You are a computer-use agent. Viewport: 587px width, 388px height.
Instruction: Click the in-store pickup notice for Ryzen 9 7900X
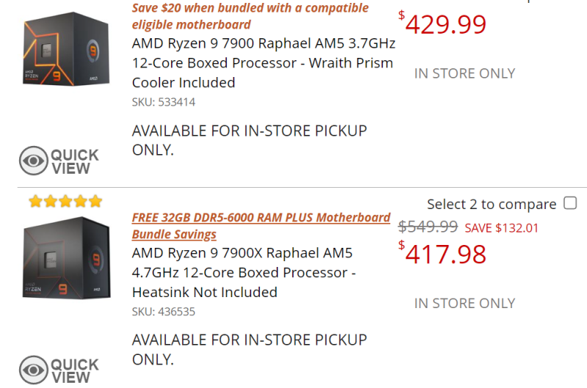tap(249, 349)
